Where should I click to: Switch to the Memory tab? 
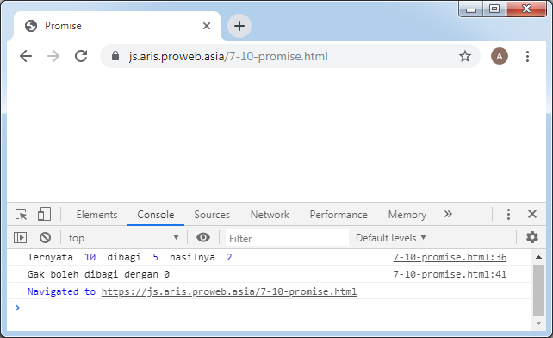tap(407, 215)
